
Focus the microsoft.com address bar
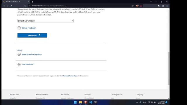point(80,6)
